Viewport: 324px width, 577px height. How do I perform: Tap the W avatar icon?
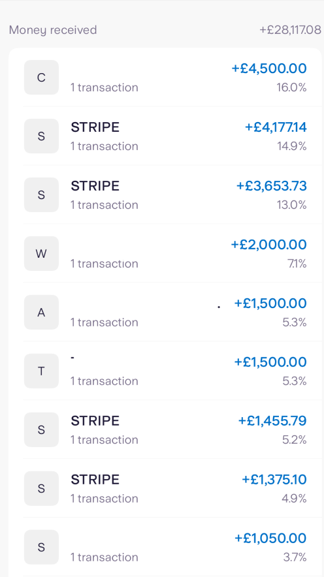pos(41,253)
